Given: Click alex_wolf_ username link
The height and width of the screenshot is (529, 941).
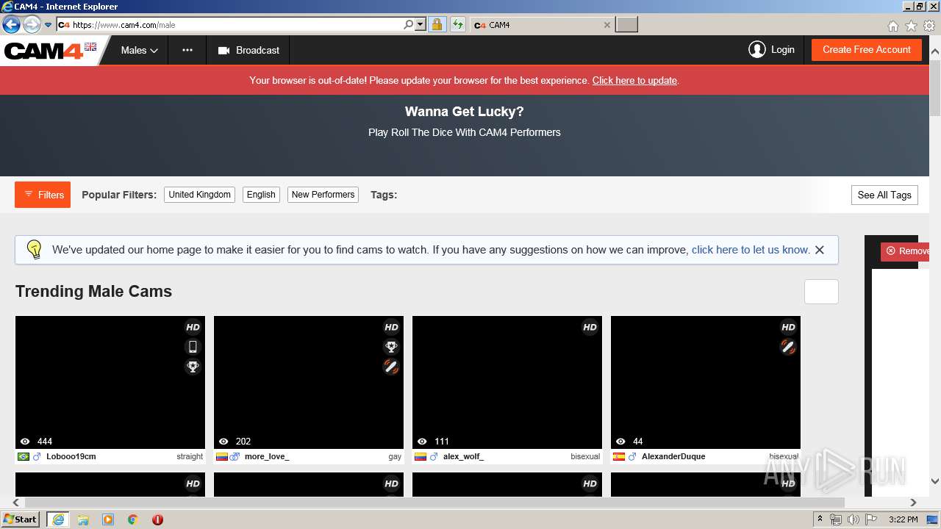Looking at the screenshot, I should [463, 456].
